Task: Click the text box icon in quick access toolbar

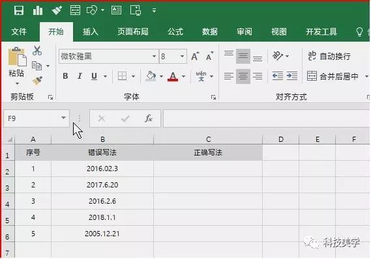Action: [117, 10]
